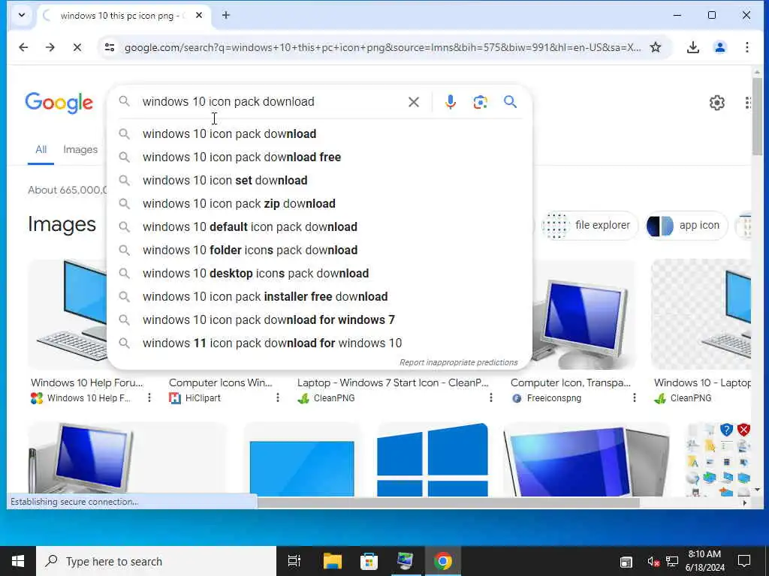Click the page horizontal scrollbar
The width and height of the screenshot is (769, 576).
click(x=449, y=502)
